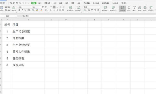This screenshot has width=156, height=94.
Task: Click the Print Preview icon
Action: 20,3
